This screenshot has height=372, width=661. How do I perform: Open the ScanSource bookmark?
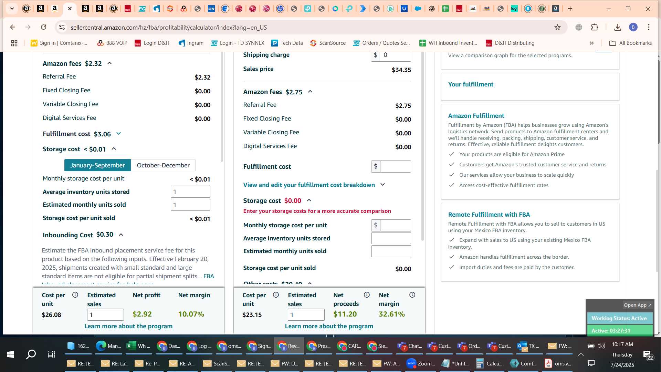328,43
